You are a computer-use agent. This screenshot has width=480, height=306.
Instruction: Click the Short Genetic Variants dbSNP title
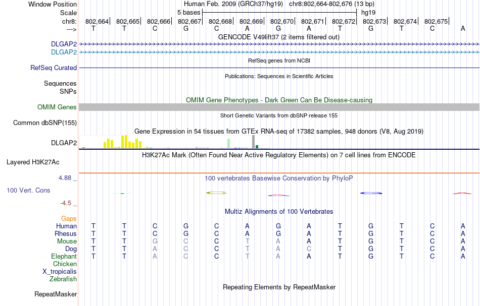pos(279,115)
